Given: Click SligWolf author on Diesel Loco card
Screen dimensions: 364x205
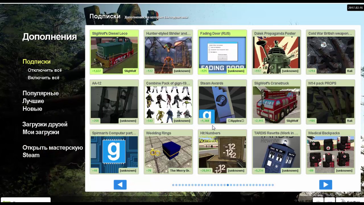Looking at the screenshot, I should (130, 71).
